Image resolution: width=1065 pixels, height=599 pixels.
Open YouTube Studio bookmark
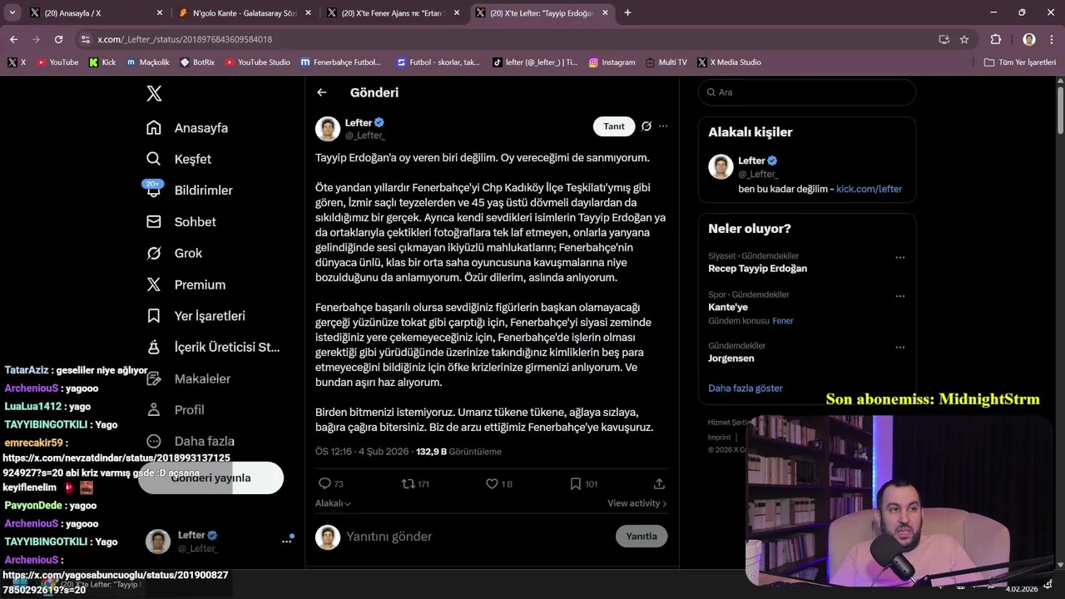point(257,62)
